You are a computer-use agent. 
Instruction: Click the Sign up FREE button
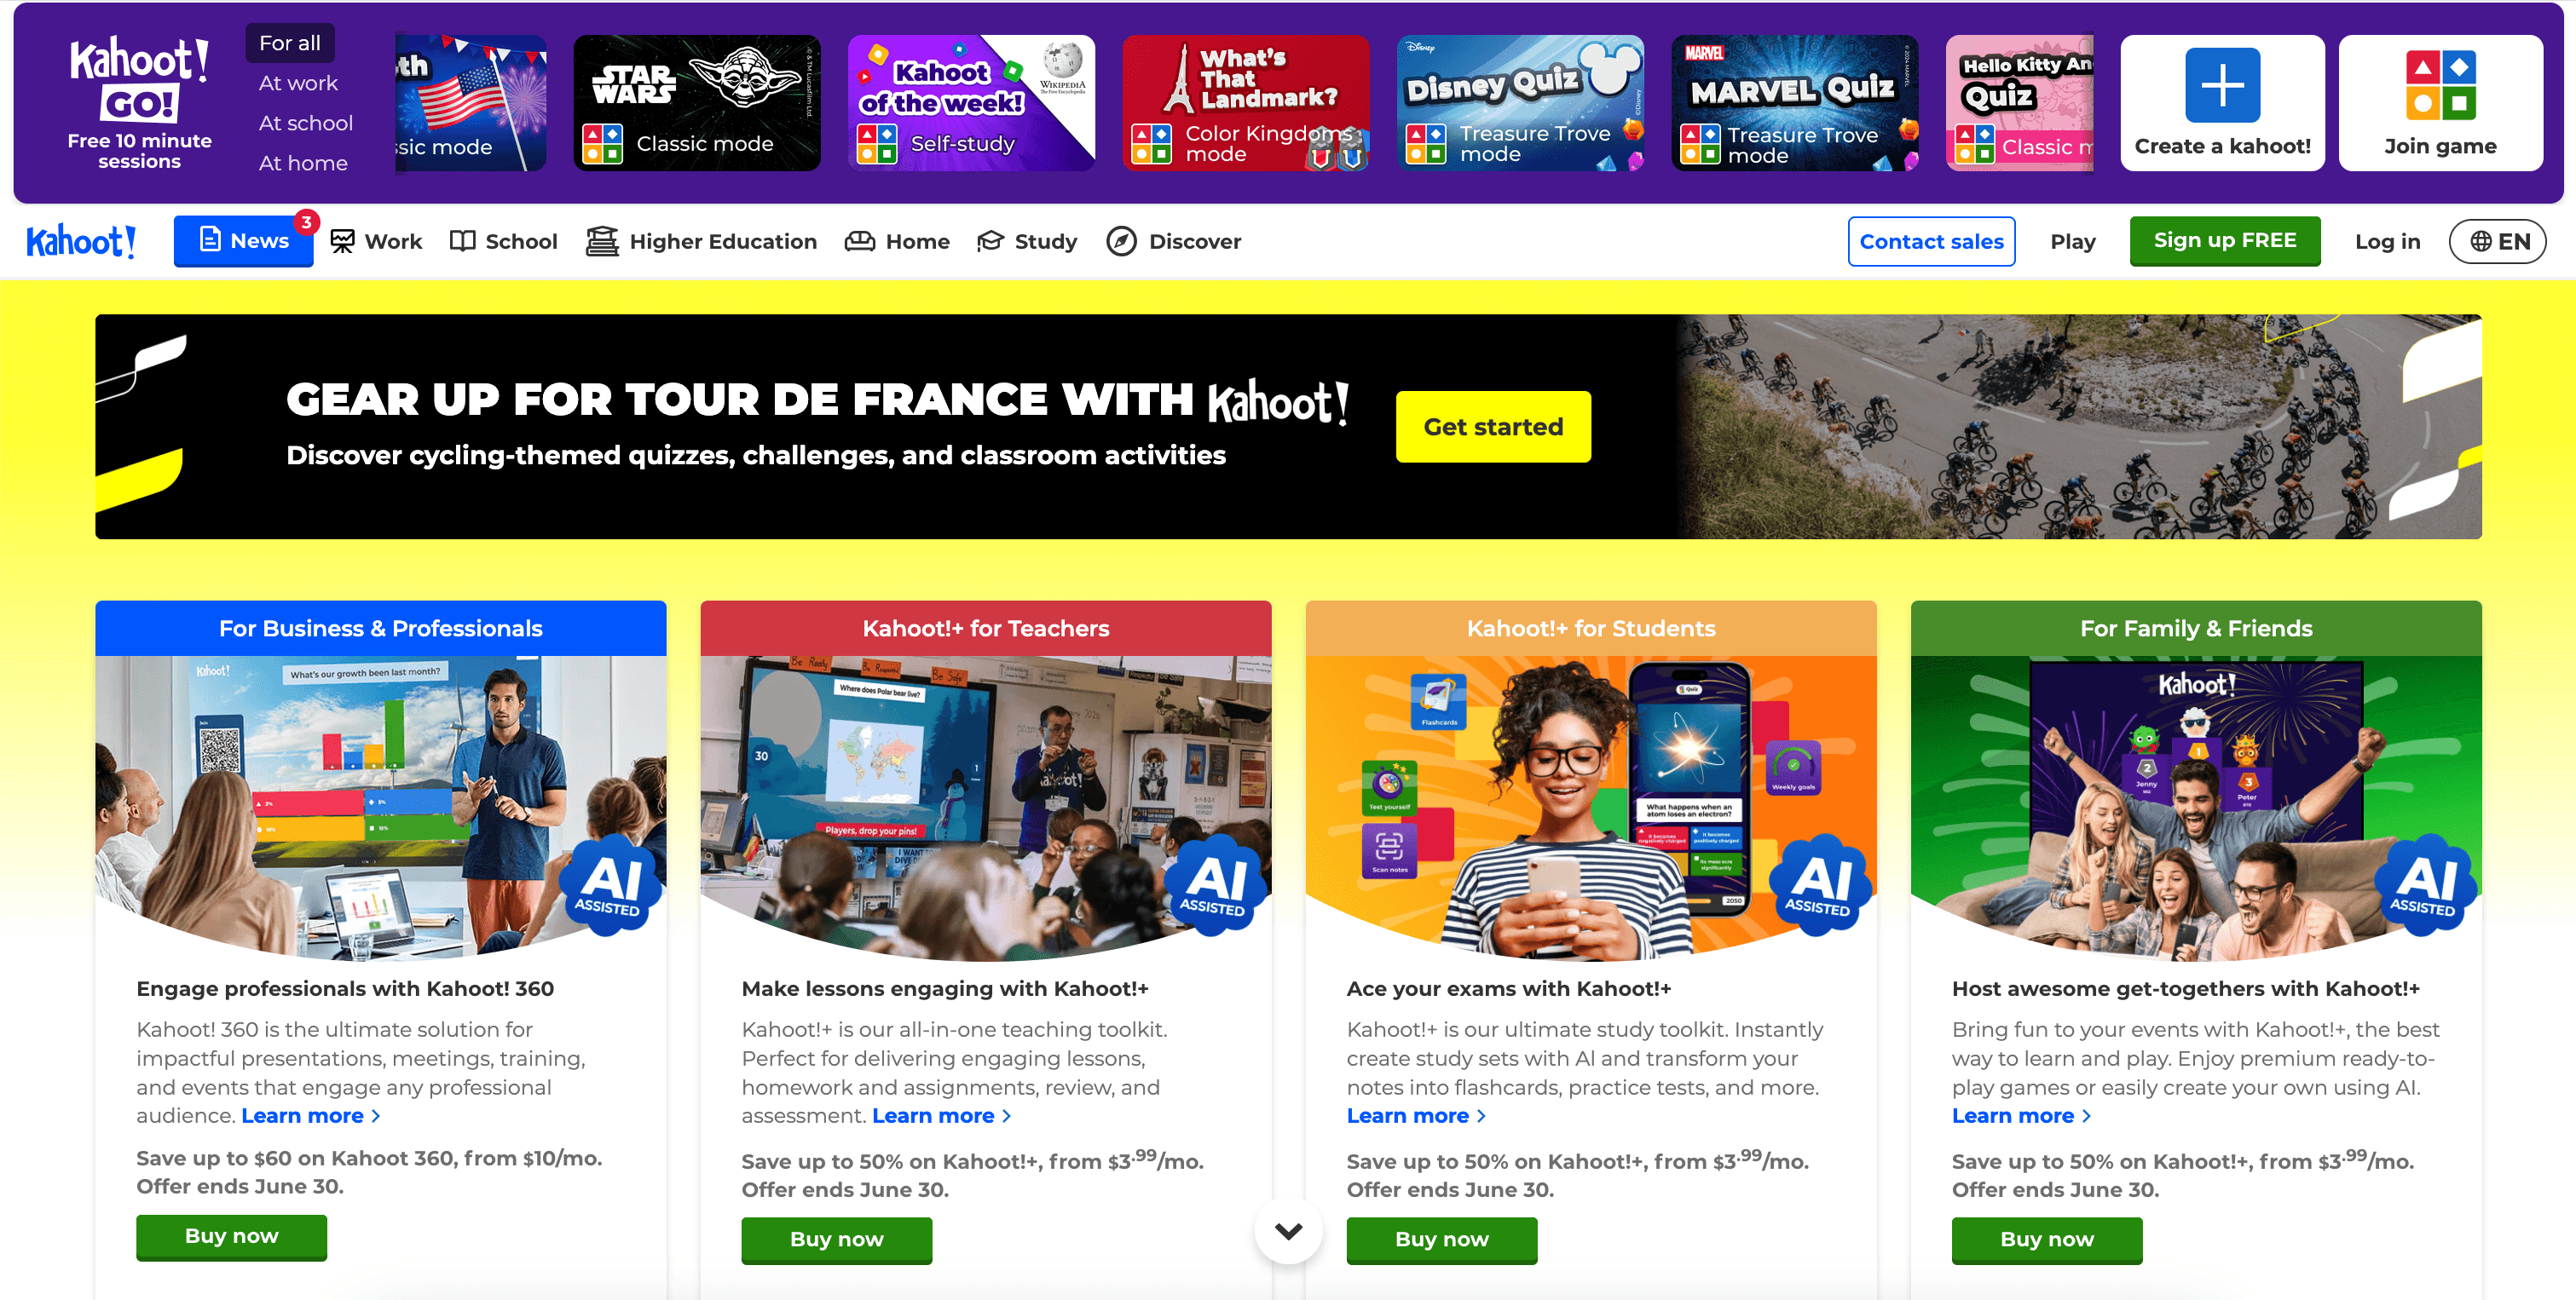[x=2224, y=241]
